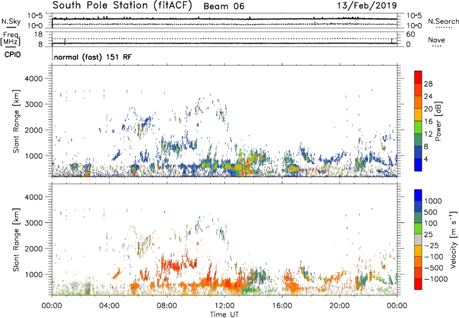The width and height of the screenshot is (459, 318).
Task: Click the yellow-orange 16–20 dB Power segment
Action: tap(418, 114)
